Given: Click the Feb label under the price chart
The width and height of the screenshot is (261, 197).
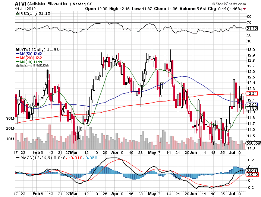Looking at the screenshot, I should click(36, 152).
